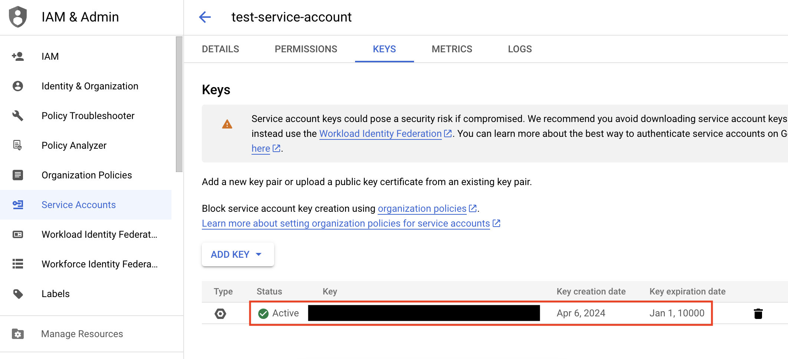
Task: Click the Identity & Organization person icon
Action: (x=18, y=86)
